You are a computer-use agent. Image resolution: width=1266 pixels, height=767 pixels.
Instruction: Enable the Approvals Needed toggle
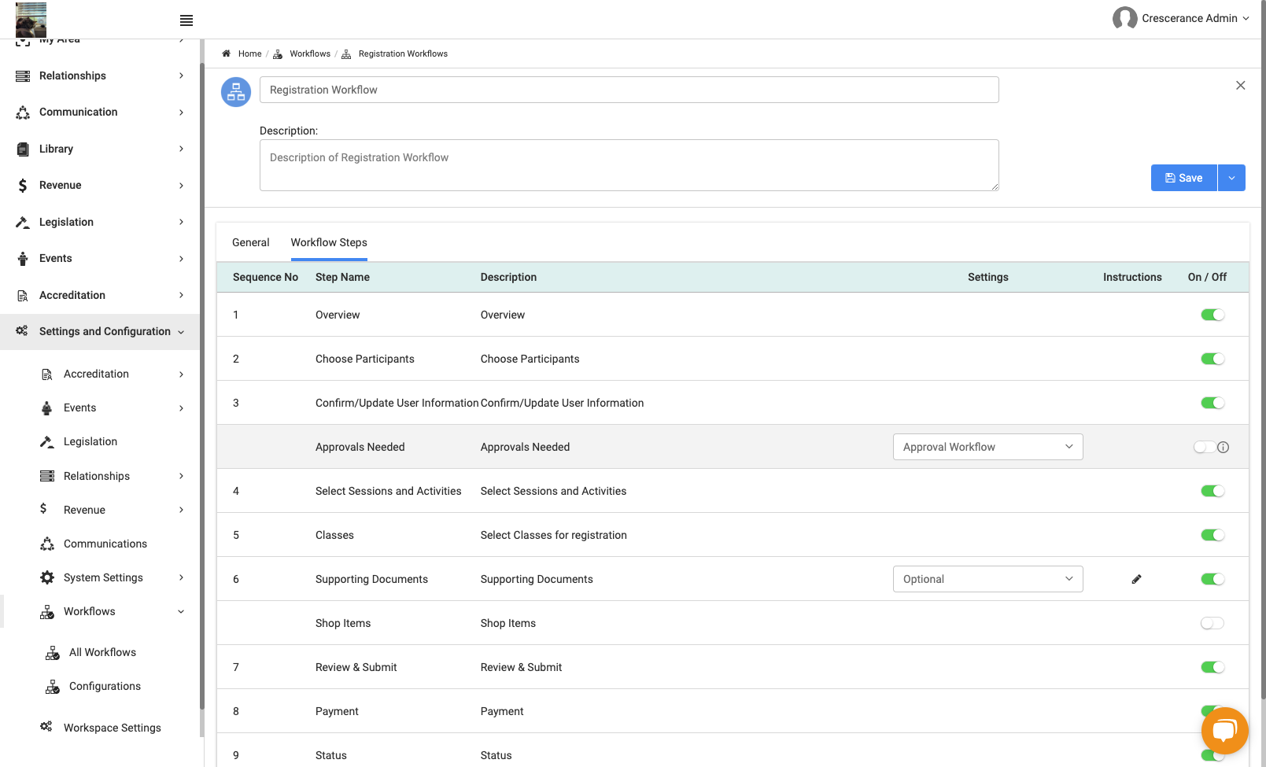1205,447
